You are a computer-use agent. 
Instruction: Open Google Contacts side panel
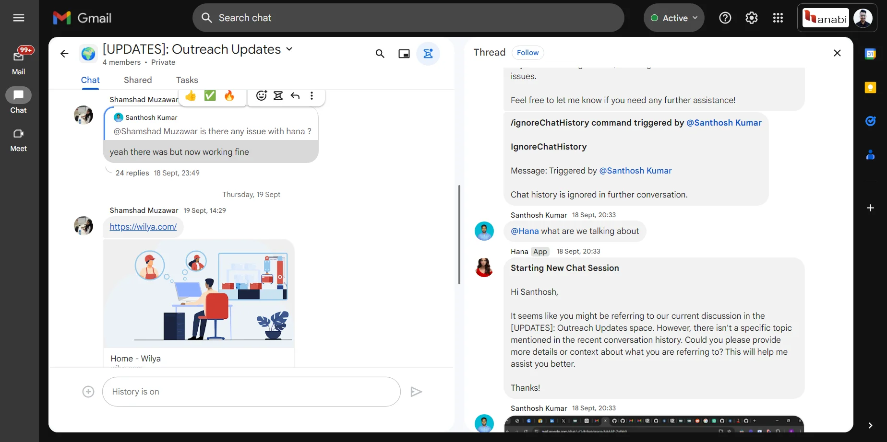click(870, 154)
